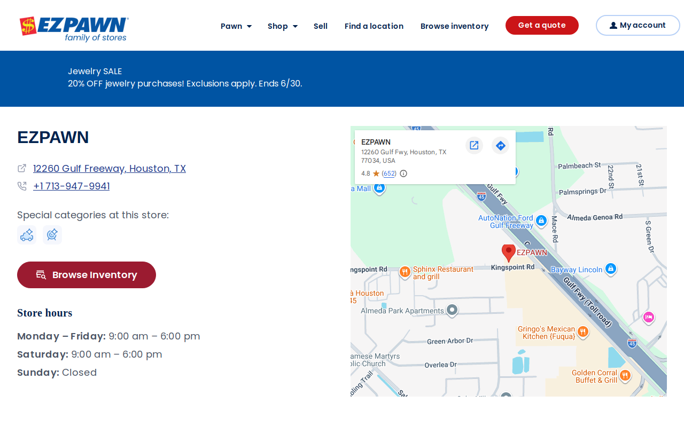Screen dimensions: 684x427
Task: Select the vehicle special category icon
Action: point(27,235)
